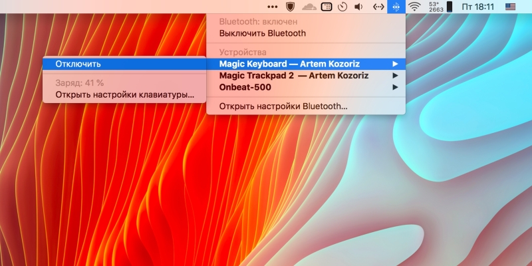
Task: Expand the Magic Trackpad 2 submenu arrow
Action: pos(395,75)
